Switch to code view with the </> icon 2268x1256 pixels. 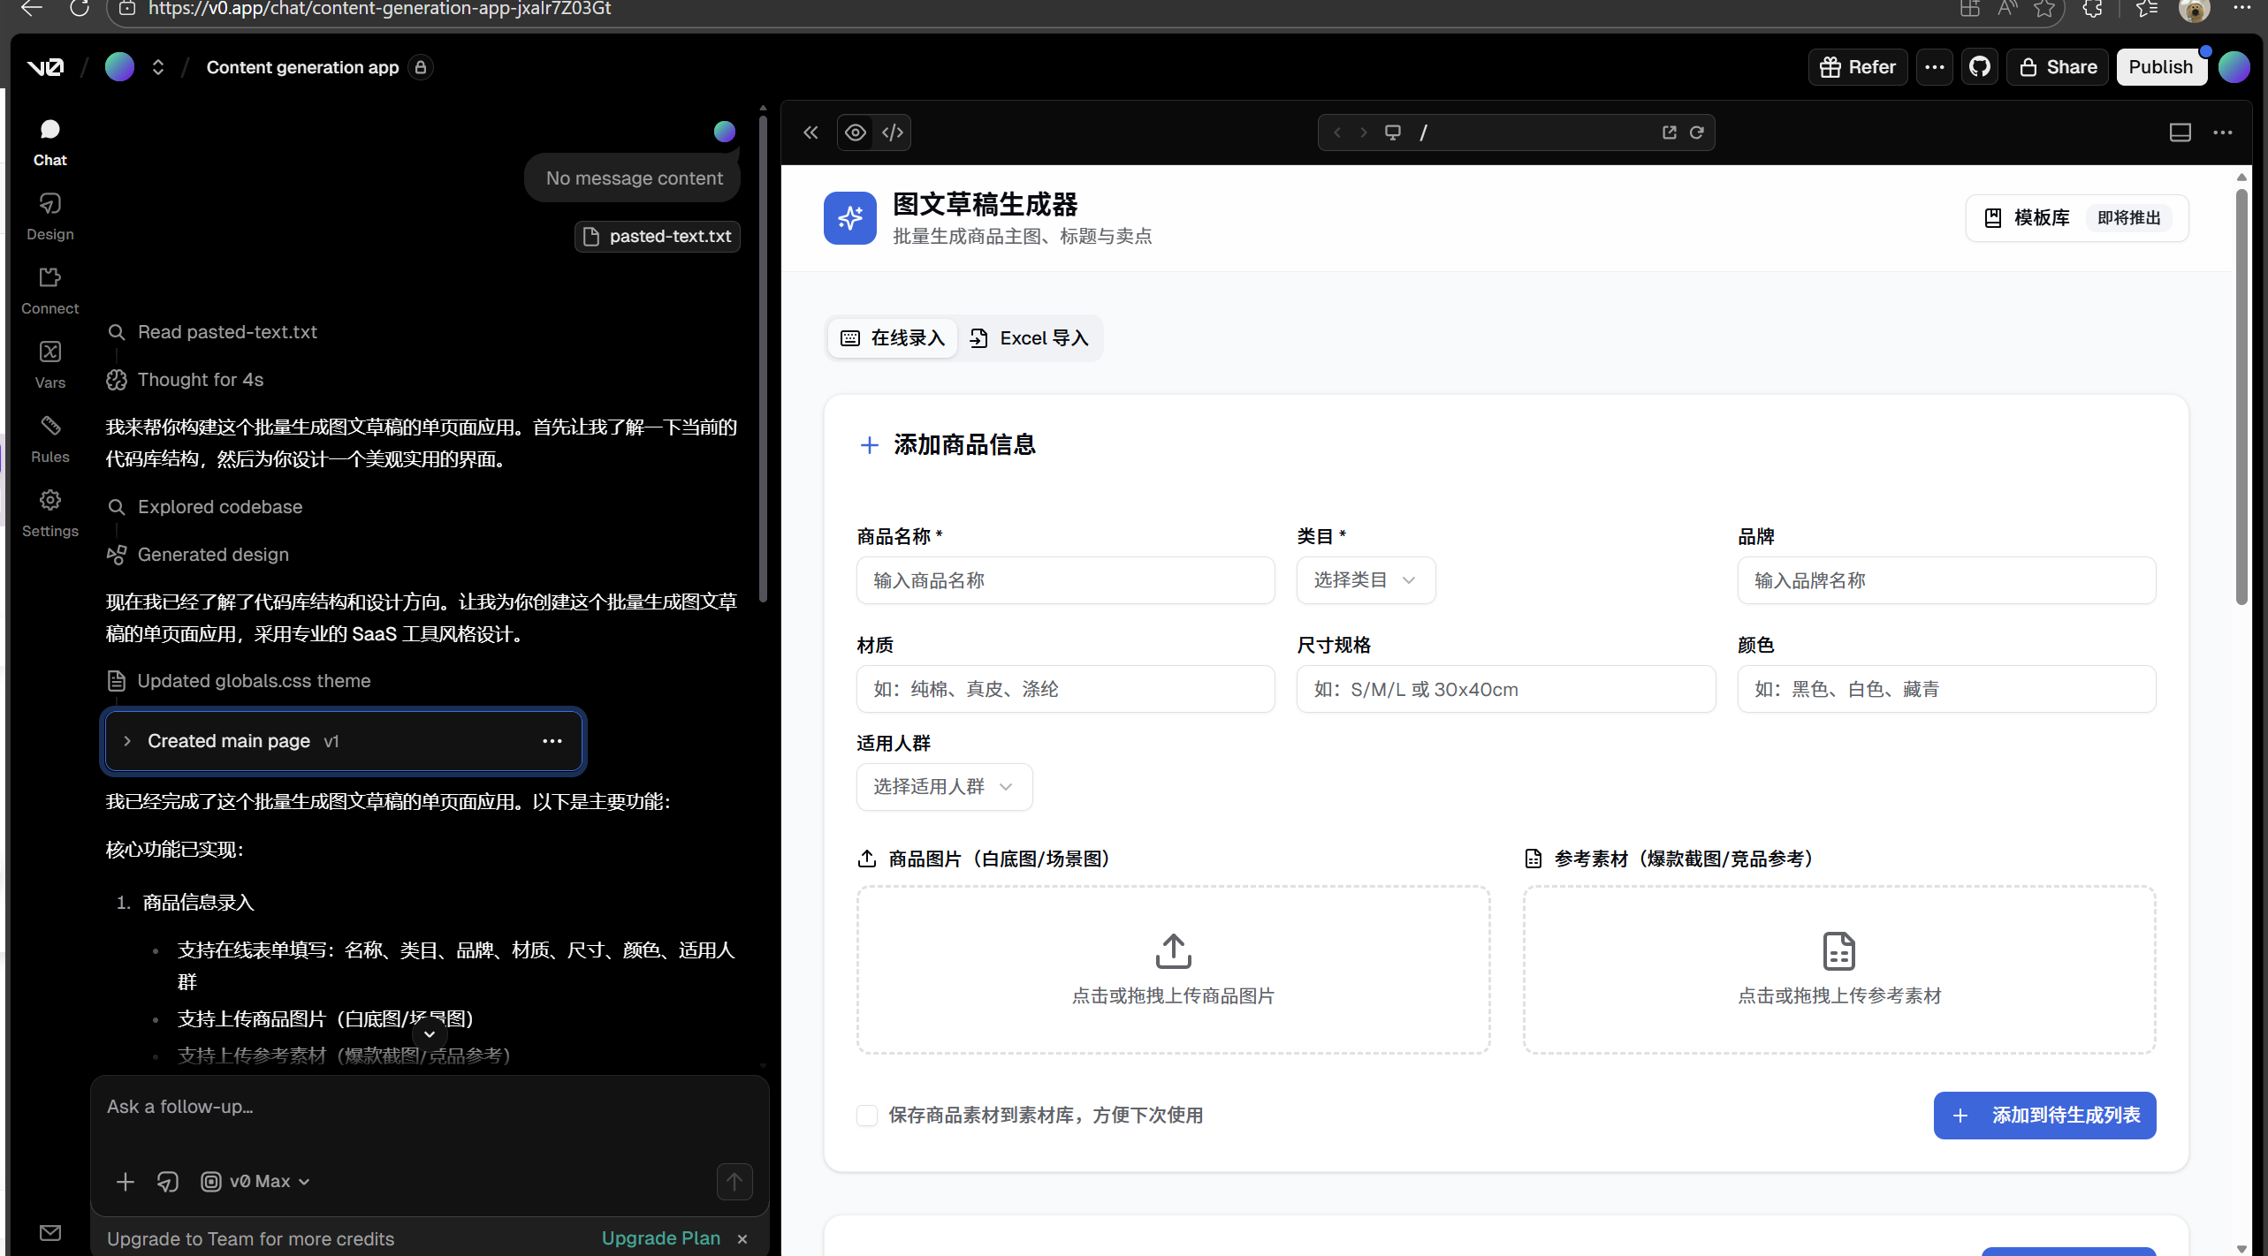pos(893,132)
